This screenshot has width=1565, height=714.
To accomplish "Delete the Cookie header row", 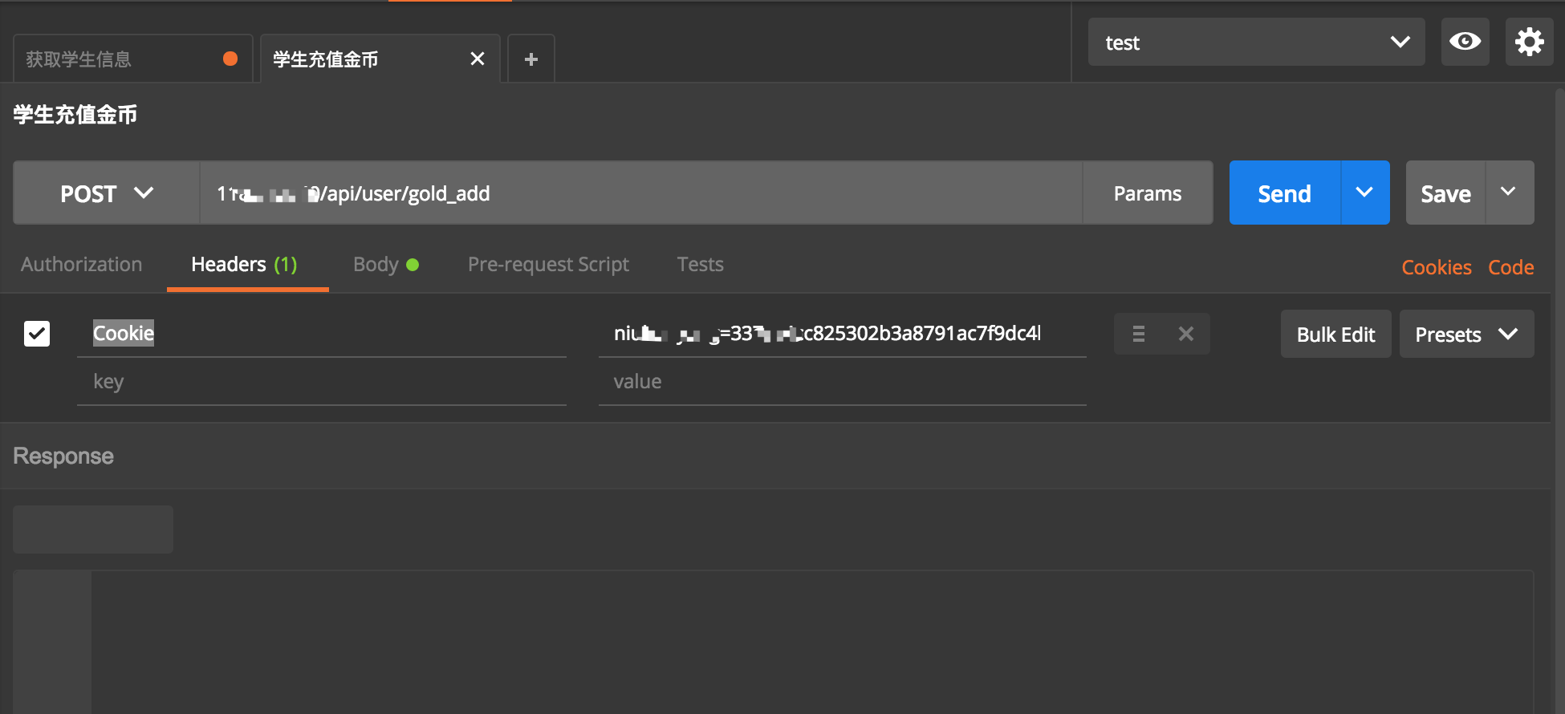I will tap(1185, 334).
